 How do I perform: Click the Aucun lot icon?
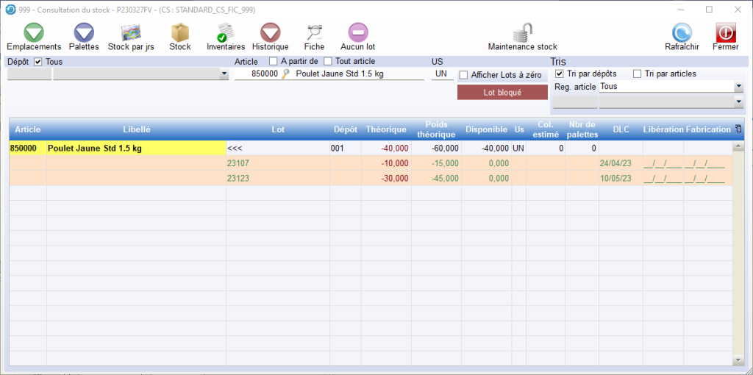[x=358, y=33]
